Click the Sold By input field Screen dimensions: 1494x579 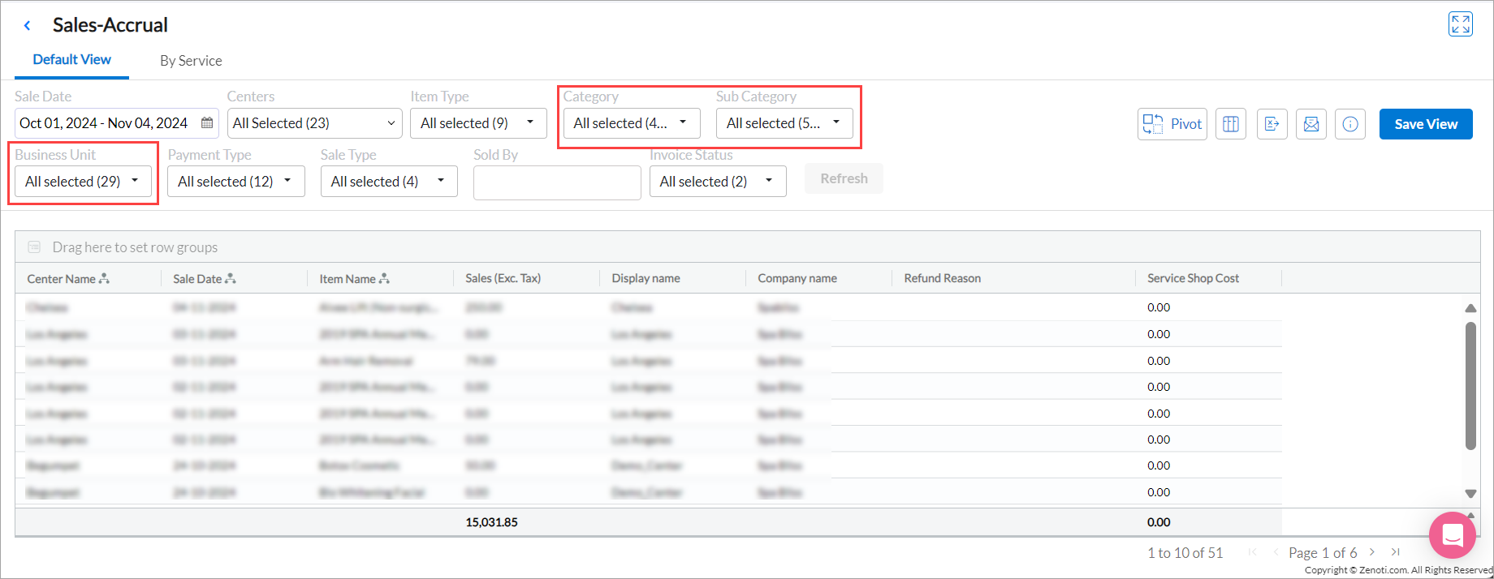[557, 182]
